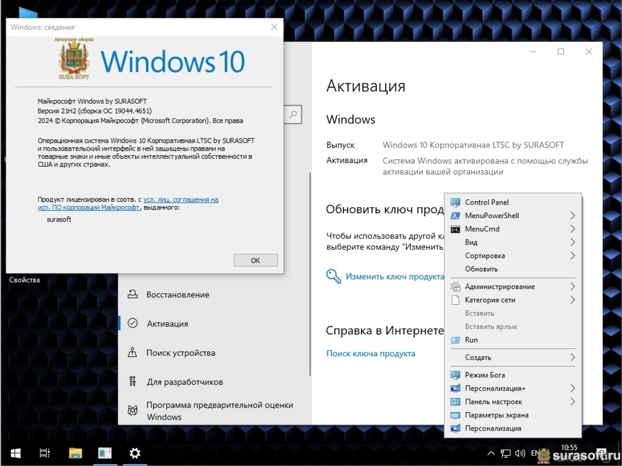
Task: Click the Run icon in context menu
Action: tap(455, 340)
